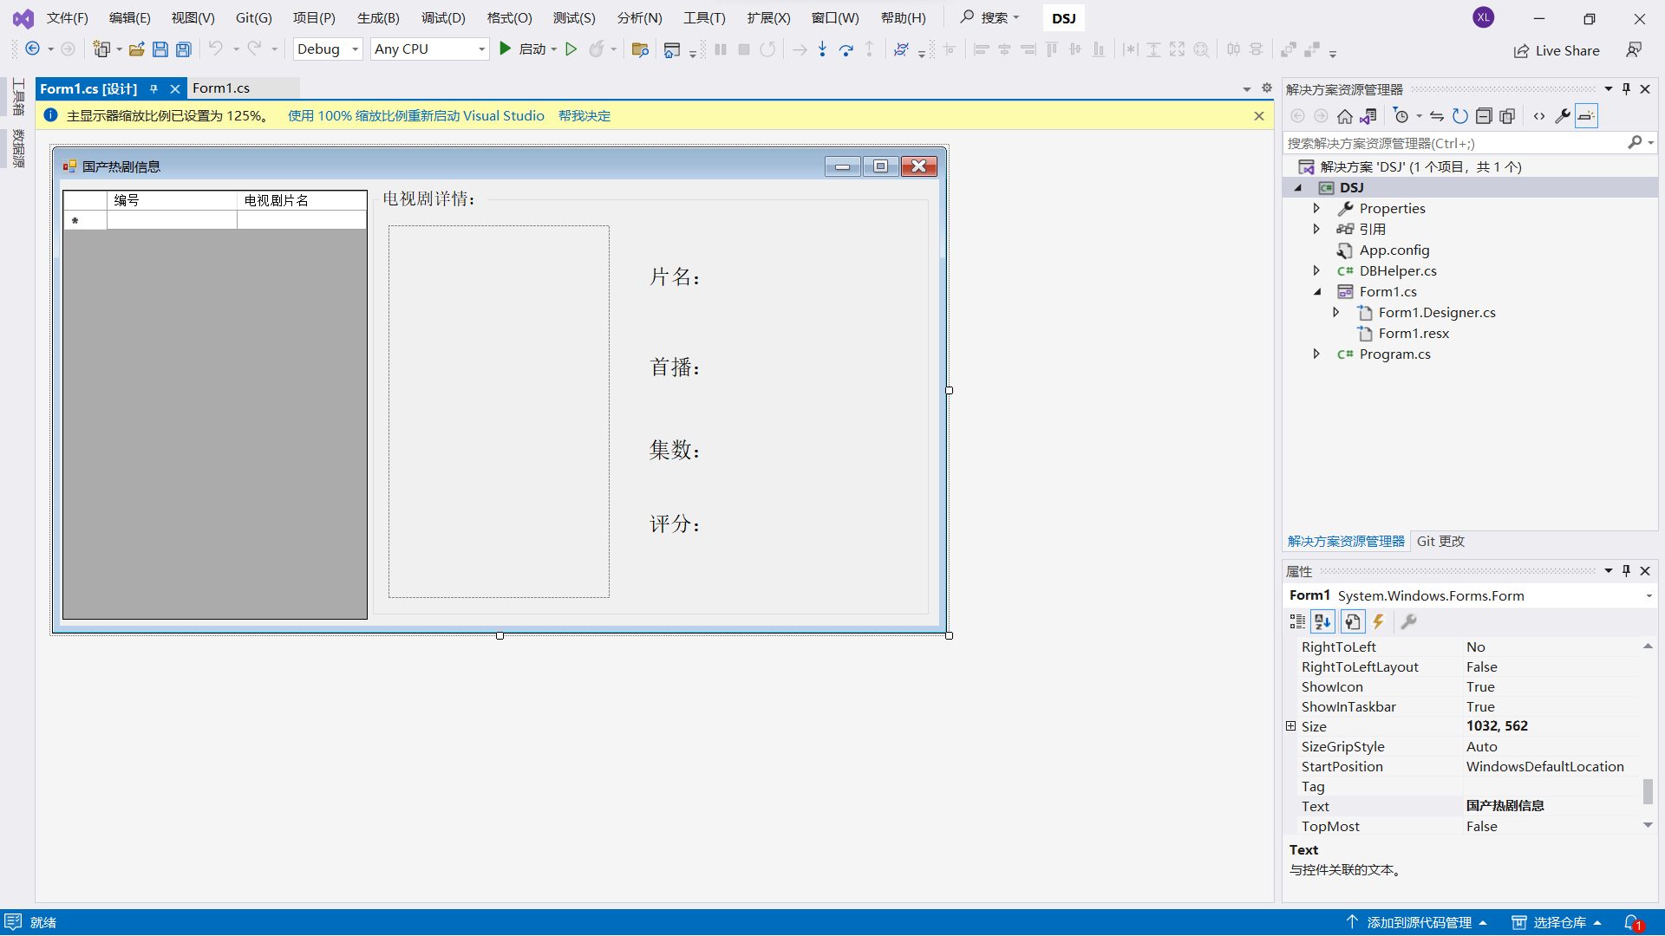The height and width of the screenshot is (936, 1665).
Task: Click the New Project icon
Action: point(101,49)
